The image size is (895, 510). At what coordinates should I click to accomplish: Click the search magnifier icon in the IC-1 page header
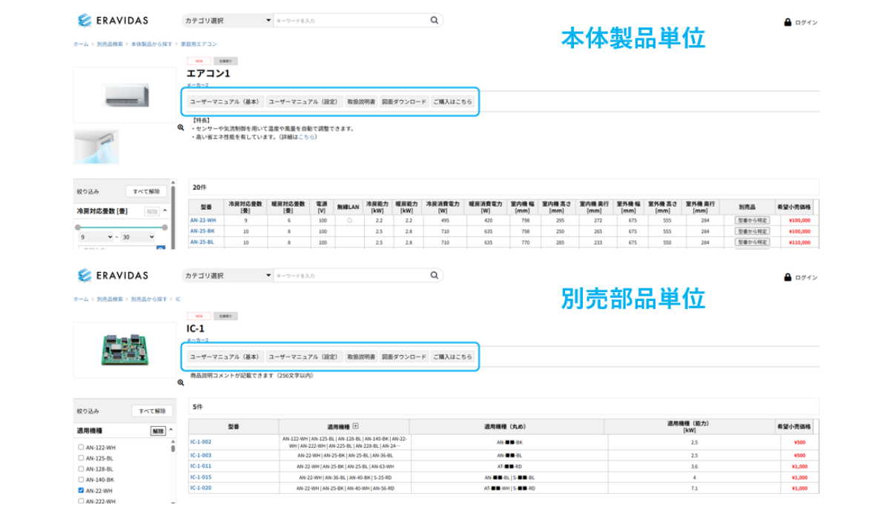point(435,276)
